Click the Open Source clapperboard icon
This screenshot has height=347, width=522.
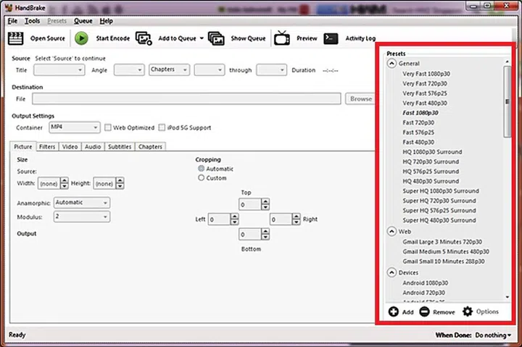point(15,38)
